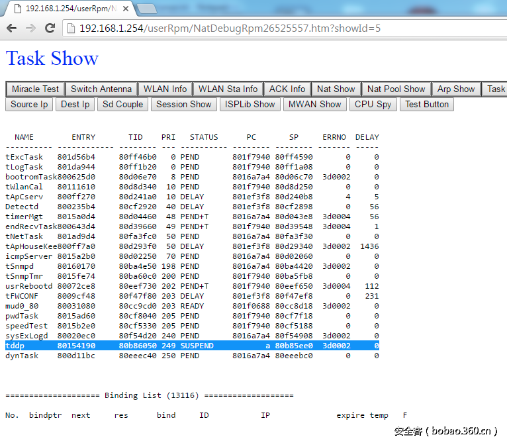Click the Switch Antenna button
The image size is (507, 443).
101,89
